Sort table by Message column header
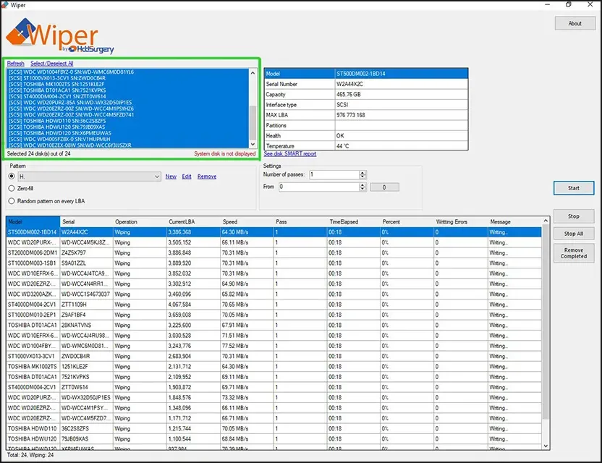Screen dimensions: 602x463 pos(514,222)
